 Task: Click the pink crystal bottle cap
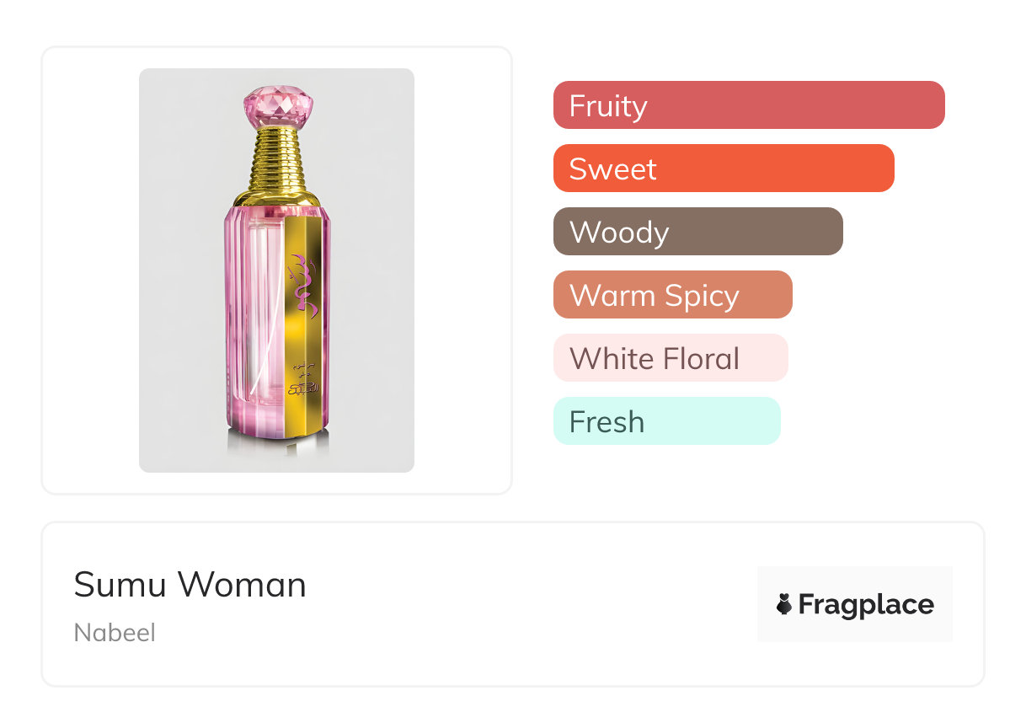(x=277, y=104)
